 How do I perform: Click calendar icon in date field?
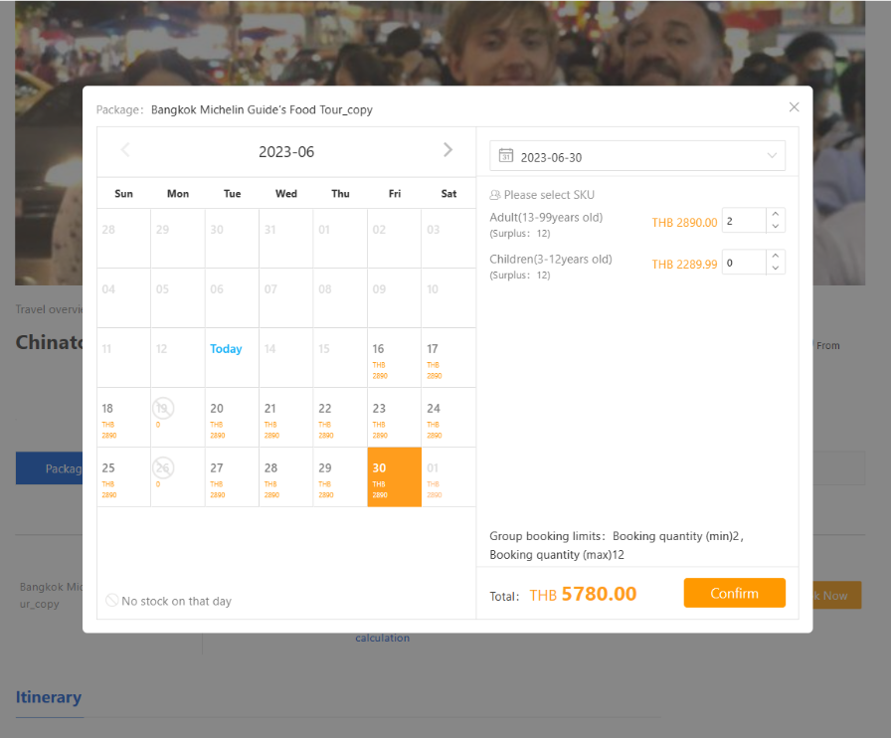pos(506,156)
